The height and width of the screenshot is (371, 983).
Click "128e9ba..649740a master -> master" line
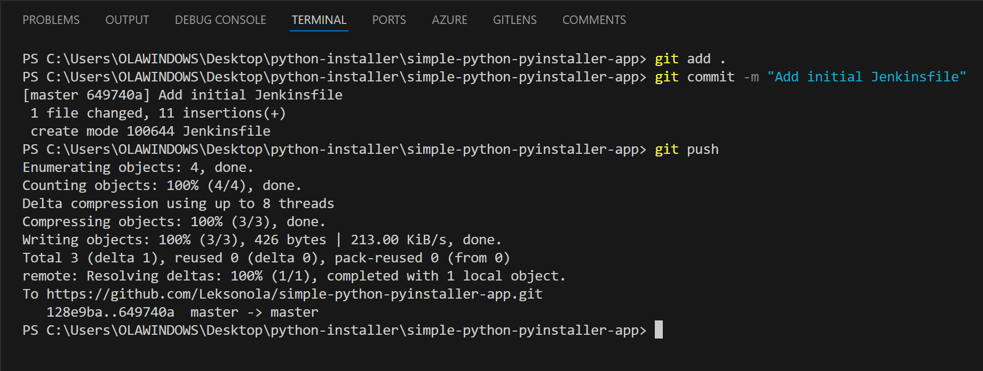click(183, 312)
